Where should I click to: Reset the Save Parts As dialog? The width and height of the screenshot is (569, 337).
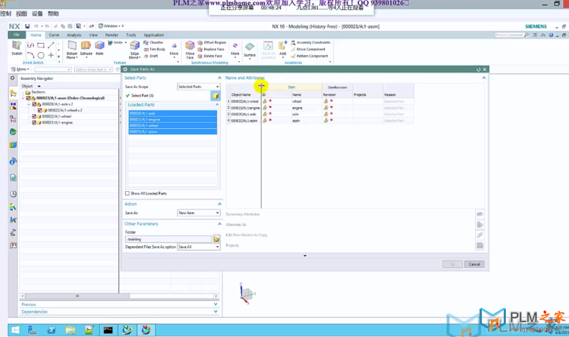point(478,69)
